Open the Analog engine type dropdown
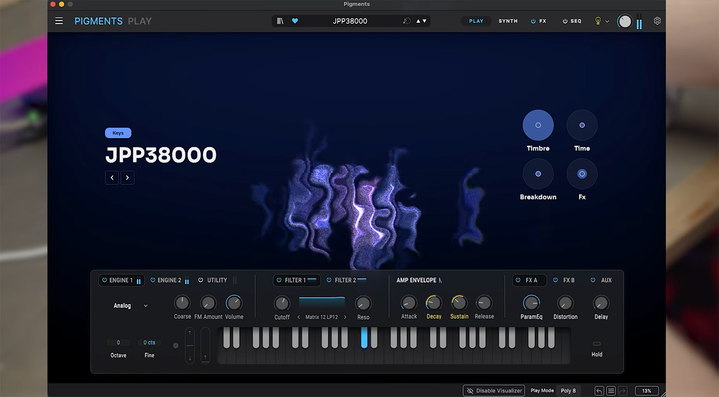The image size is (719, 397). pos(130,306)
